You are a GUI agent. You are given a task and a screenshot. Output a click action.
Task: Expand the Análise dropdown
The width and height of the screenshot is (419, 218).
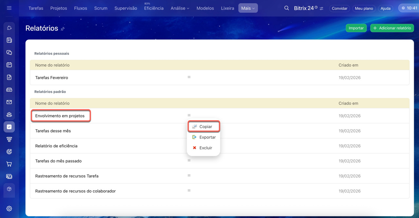coord(180,8)
